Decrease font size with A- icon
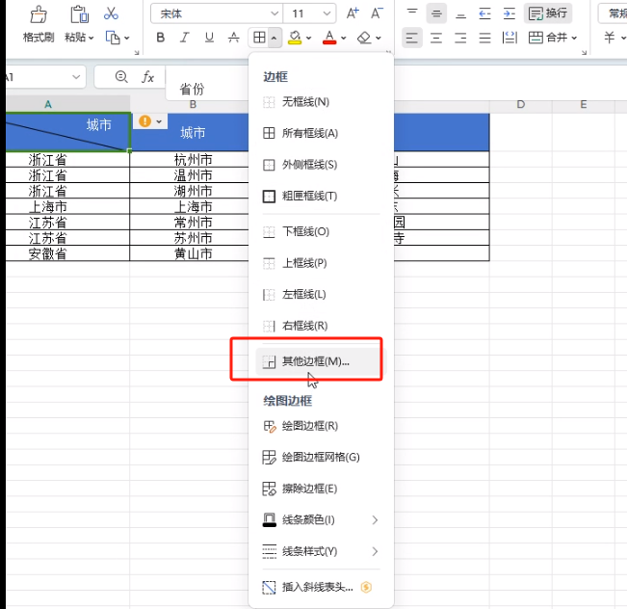The width and height of the screenshot is (627, 609). click(x=377, y=13)
